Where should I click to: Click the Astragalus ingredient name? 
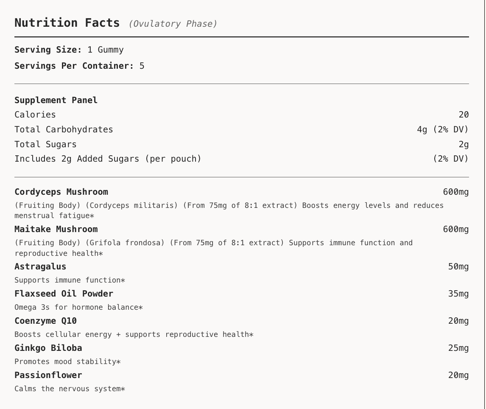(40, 266)
